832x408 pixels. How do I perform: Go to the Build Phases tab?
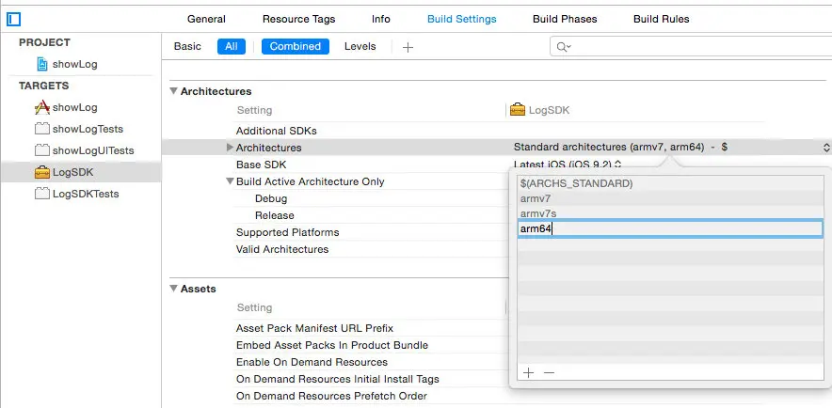click(x=565, y=19)
